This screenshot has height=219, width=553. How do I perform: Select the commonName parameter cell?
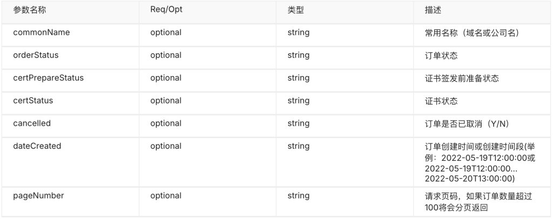(x=42, y=32)
